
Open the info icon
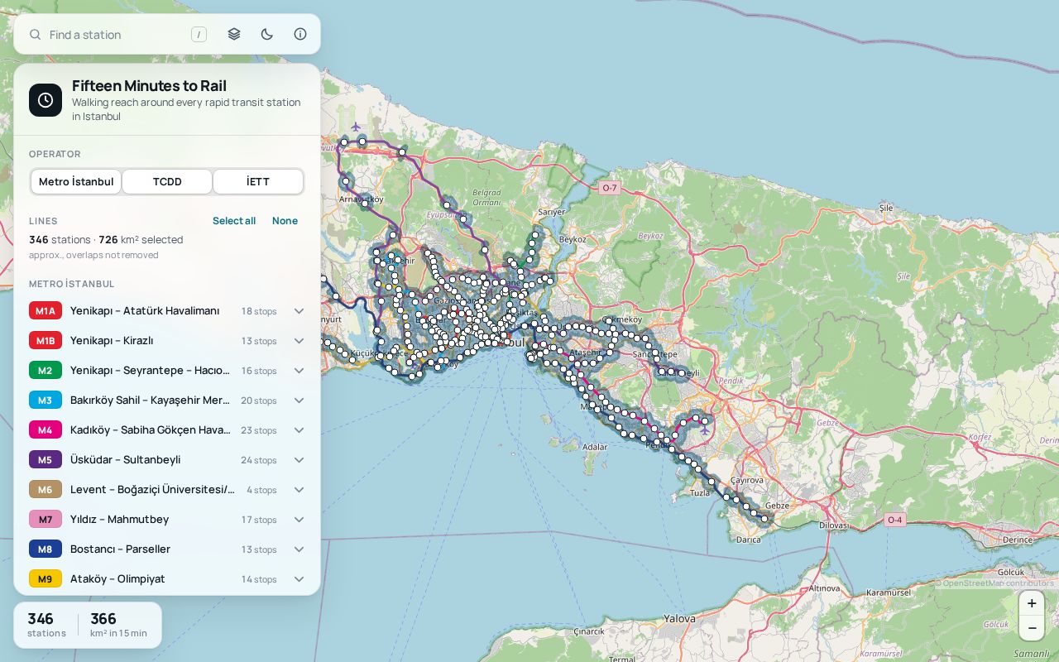(300, 34)
